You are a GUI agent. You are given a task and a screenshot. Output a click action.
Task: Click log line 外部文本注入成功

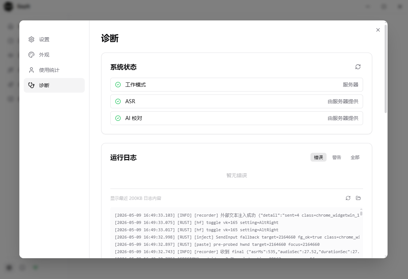tap(237, 215)
